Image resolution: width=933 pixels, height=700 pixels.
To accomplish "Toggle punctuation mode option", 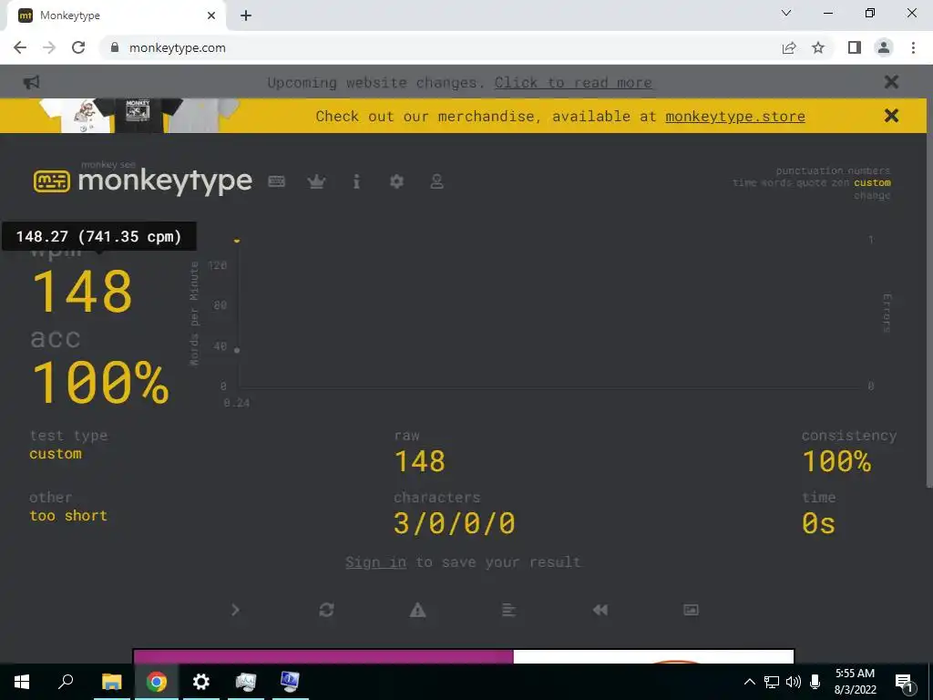I will 810,170.
